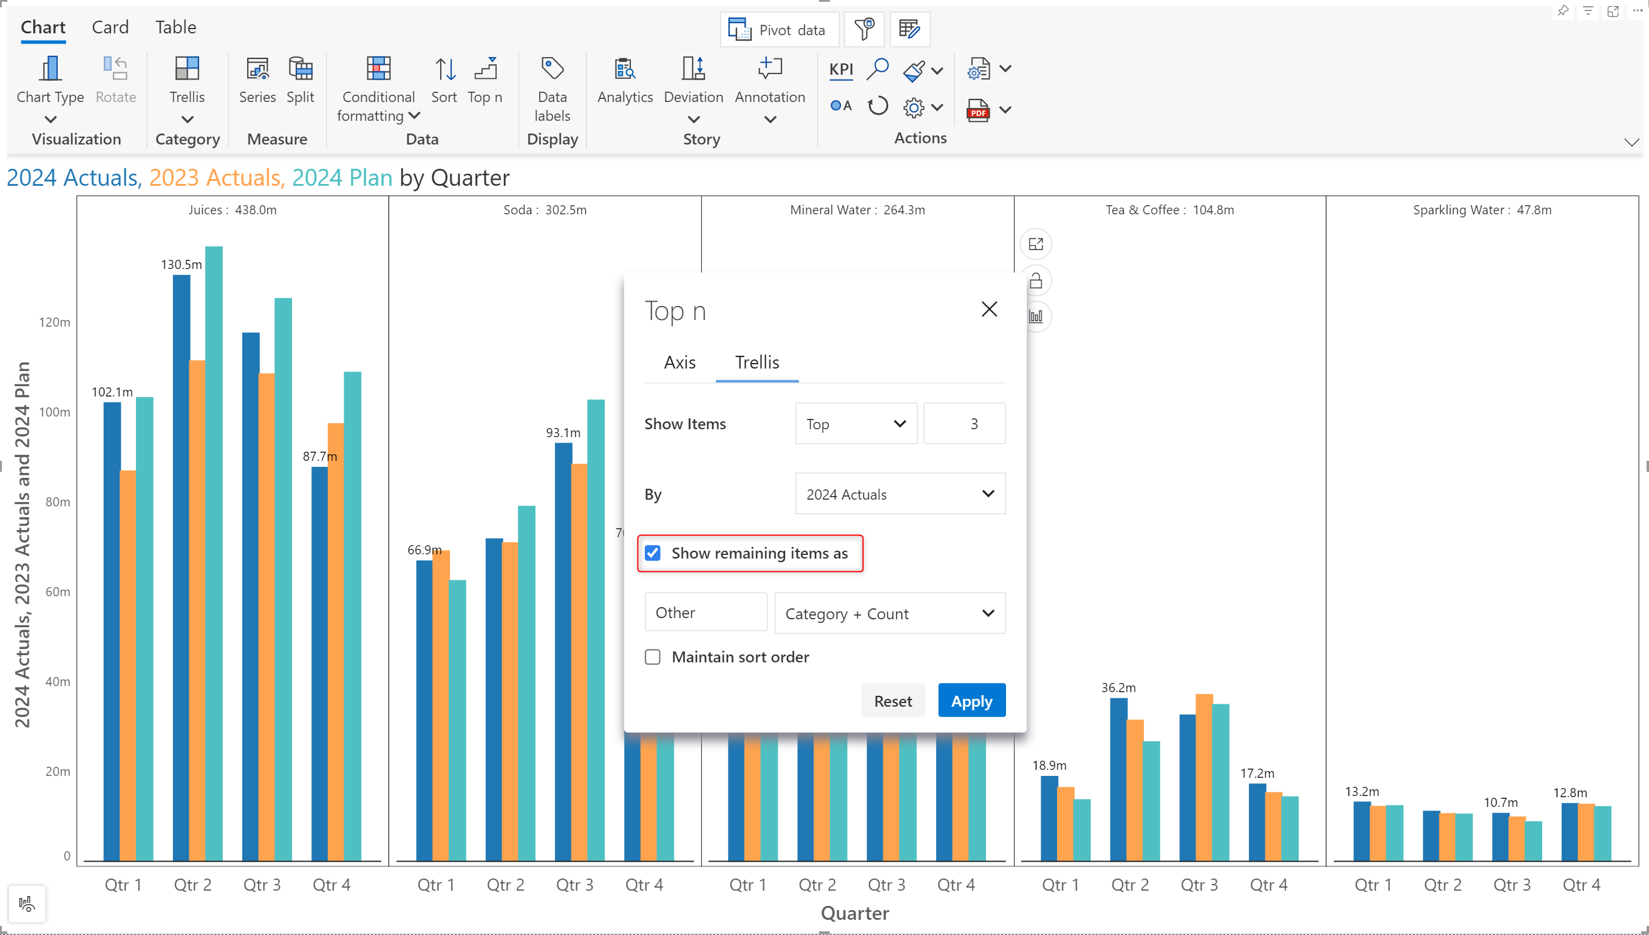Switch to the Table tab
Image resolution: width=1649 pixels, height=935 pixels.
pyautogui.click(x=175, y=27)
